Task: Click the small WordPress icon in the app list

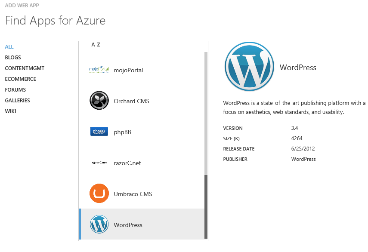Action: click(99, 224)
